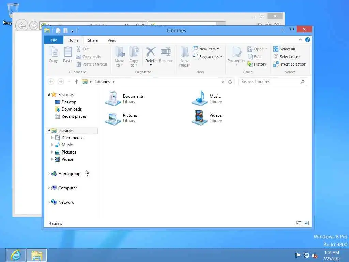The height and width of the screenshot is (262, 349).
Task: Click the Back arrow in the browser window
Action: click(x=21, y=26)
